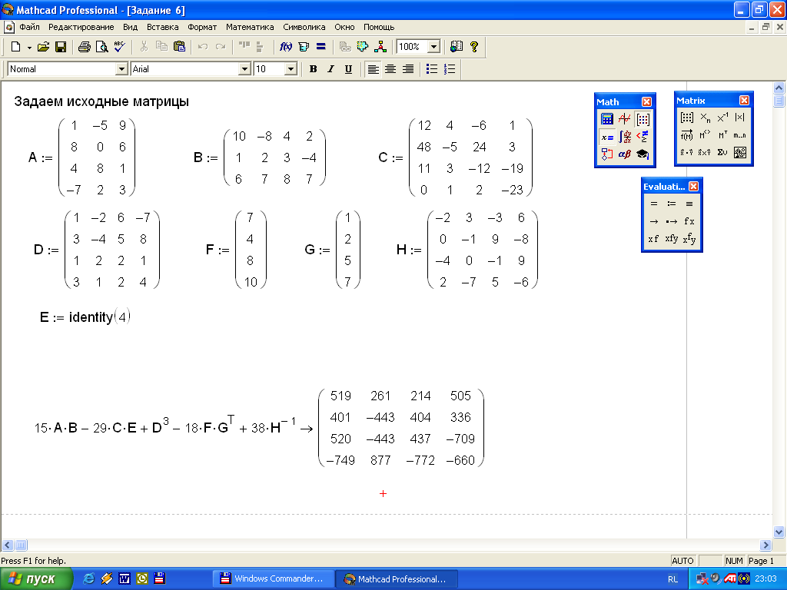The image size is (787, 590).
Task: Click the subscript Xn icon in Matrix palette
Action: pyautogui.click(x=705, y=118)
